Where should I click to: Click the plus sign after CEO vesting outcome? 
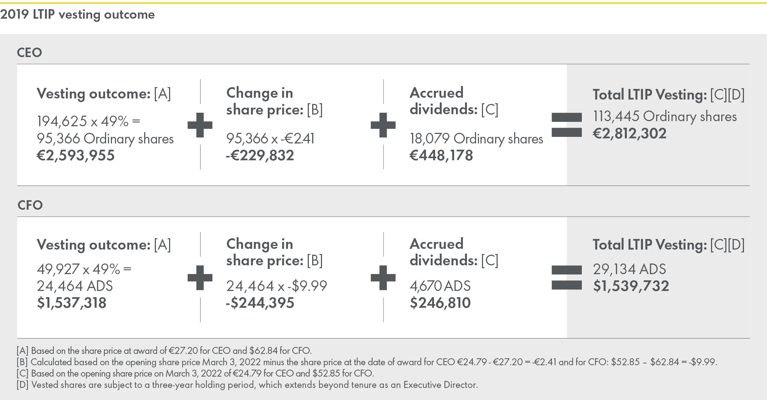pyautogui.click(x=200, y=125)
